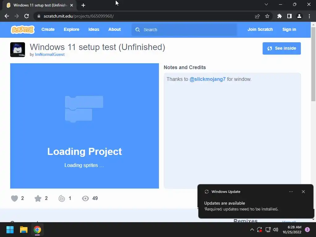Open the Chrome three-dot menu
Screen dimensions: 316x237
pyautogui.click(x=309, y=16)
